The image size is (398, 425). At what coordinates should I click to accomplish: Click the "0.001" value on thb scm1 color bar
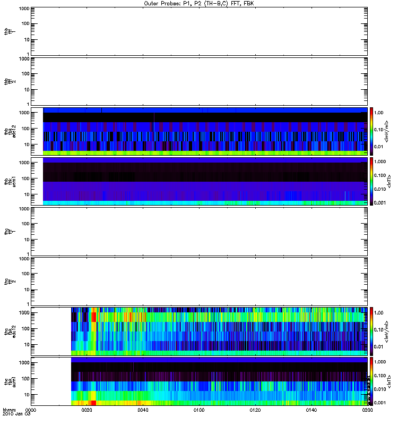pyautogui.click(x=380, y=203)
